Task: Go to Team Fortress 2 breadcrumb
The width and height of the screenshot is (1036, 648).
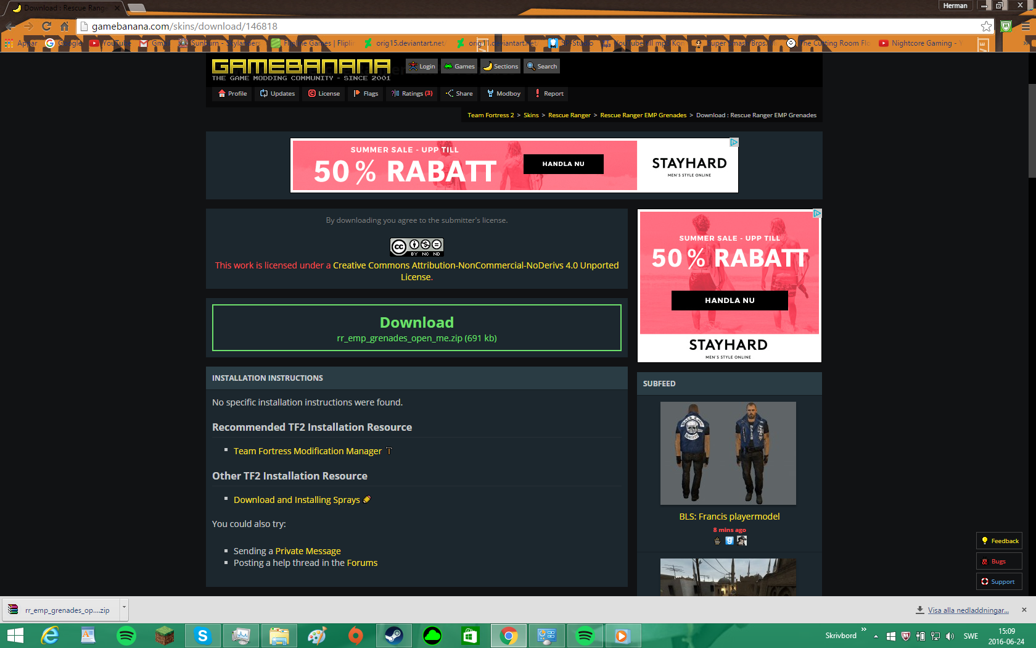Action: click(x=490, y=115)
